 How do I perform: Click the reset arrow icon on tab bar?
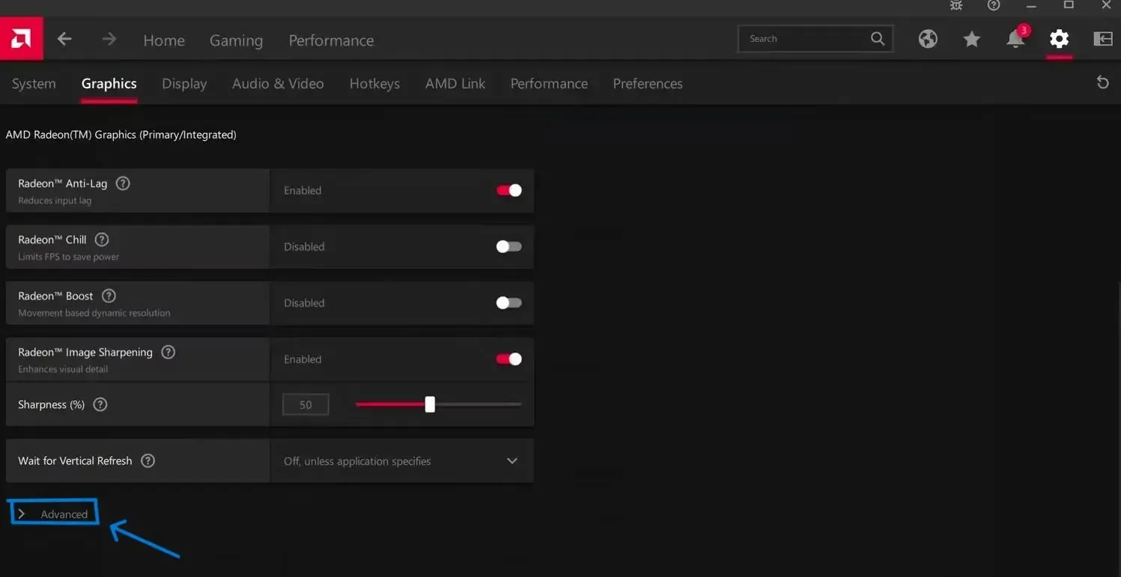(1102, 82)
